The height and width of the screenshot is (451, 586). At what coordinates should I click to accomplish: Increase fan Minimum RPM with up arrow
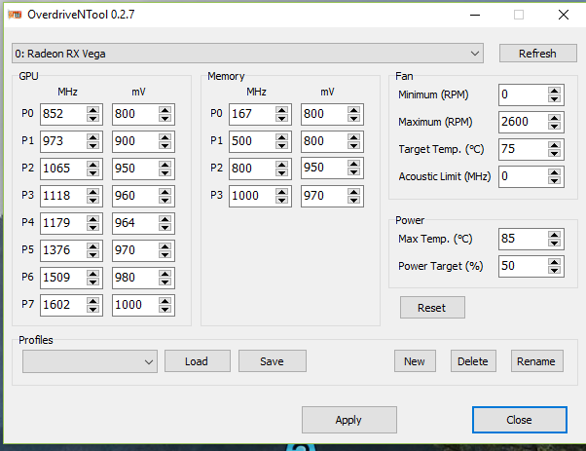[x=554, y=91]
